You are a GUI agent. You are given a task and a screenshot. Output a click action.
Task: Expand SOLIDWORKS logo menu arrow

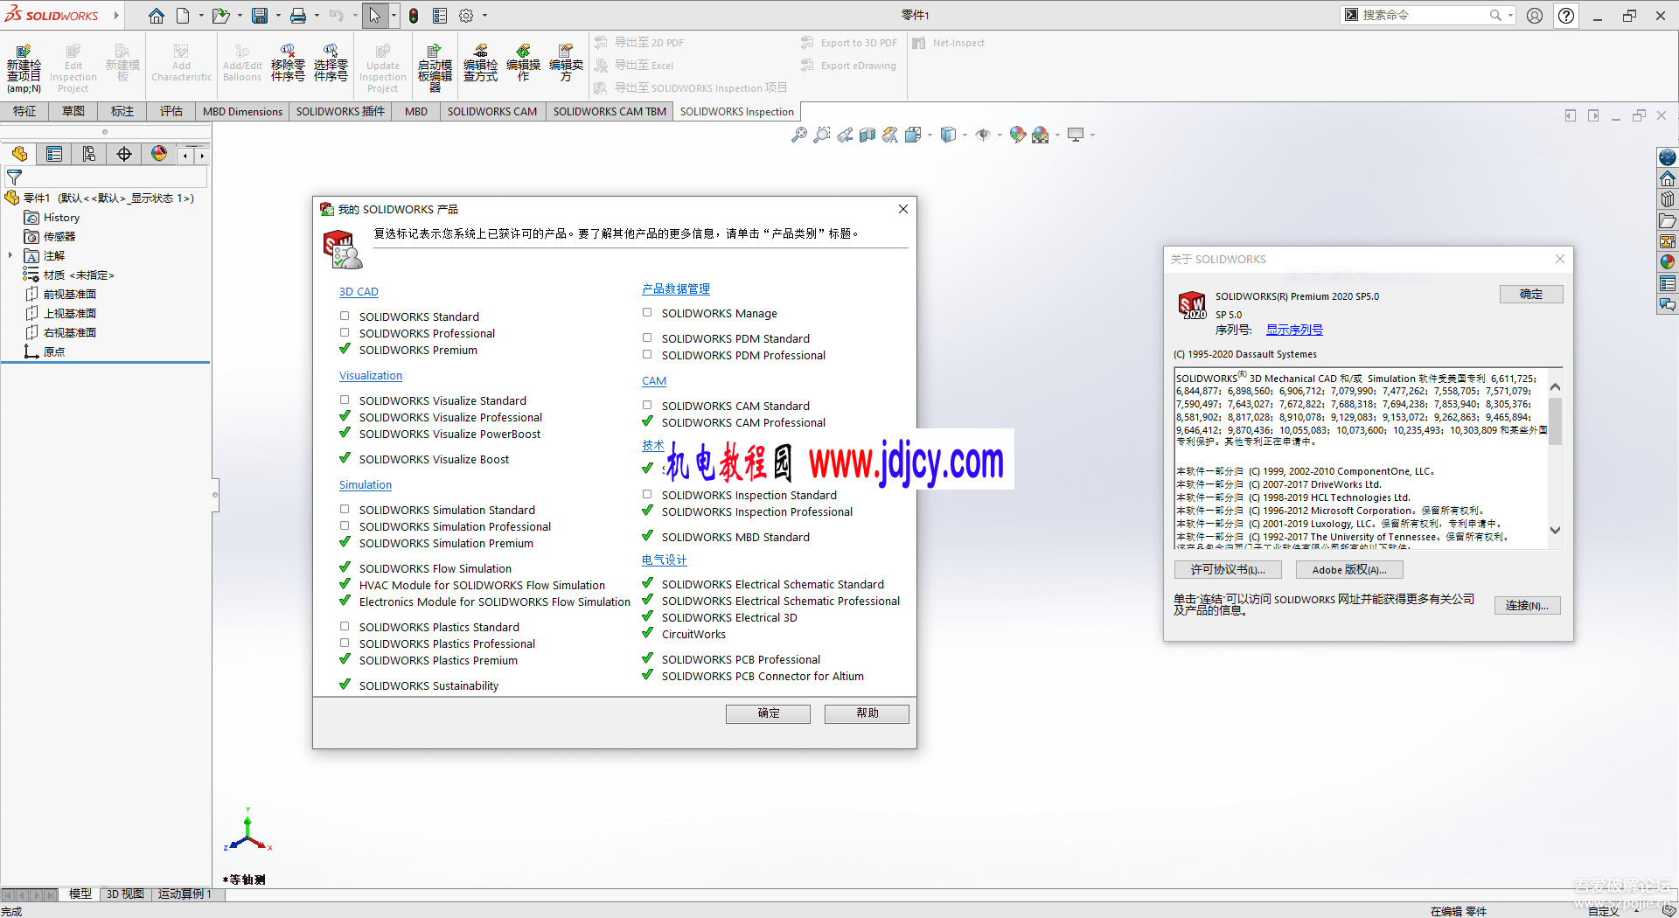tap(116, 16)
